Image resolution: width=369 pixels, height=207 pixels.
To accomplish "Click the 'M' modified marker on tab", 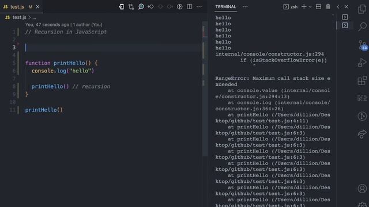I will click(31, 7).
